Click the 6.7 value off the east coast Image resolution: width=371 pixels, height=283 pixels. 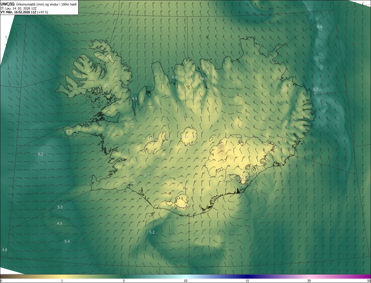click(316, 89)
